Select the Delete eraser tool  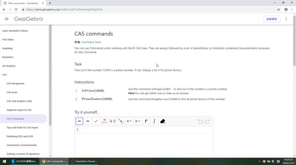162,121
